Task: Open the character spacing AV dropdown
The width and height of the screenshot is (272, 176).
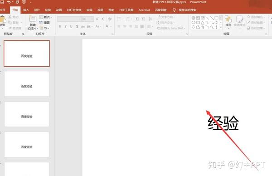Action: (x=89, y=26)
